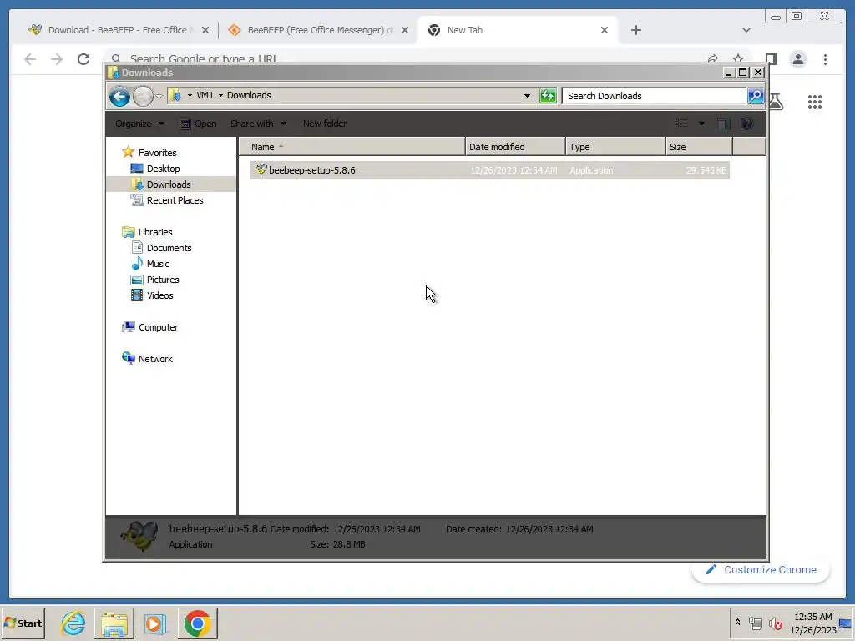Click the refresh button next to address bar
The height and width of the screenshot is (641, 855).
point(548,96)
